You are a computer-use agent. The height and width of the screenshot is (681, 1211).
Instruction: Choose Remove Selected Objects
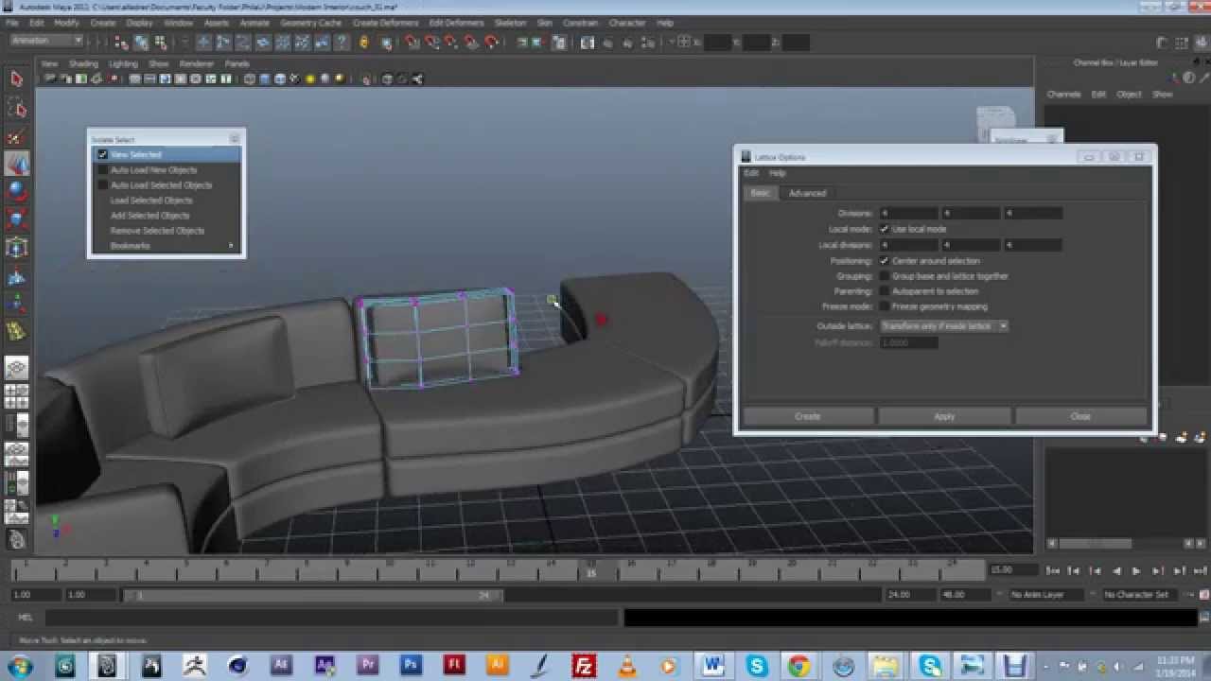click(157, 231)
